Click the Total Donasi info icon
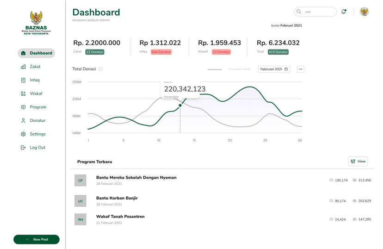383x249 pixels. [x=100, y=69]
